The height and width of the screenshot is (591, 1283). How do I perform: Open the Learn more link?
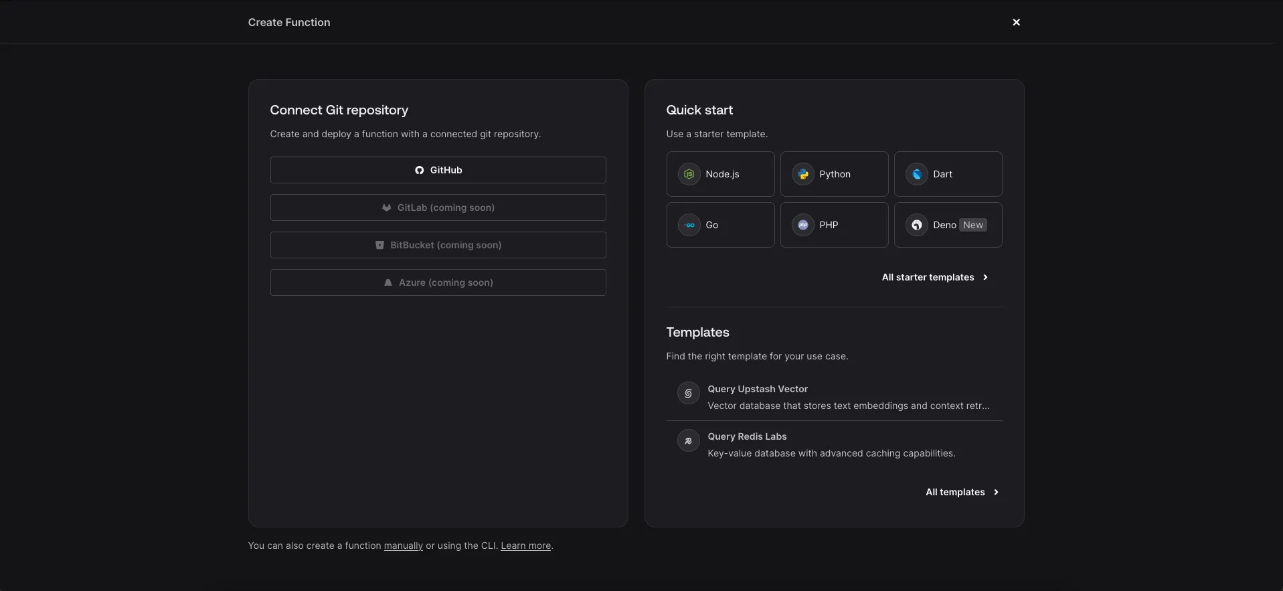525,545
